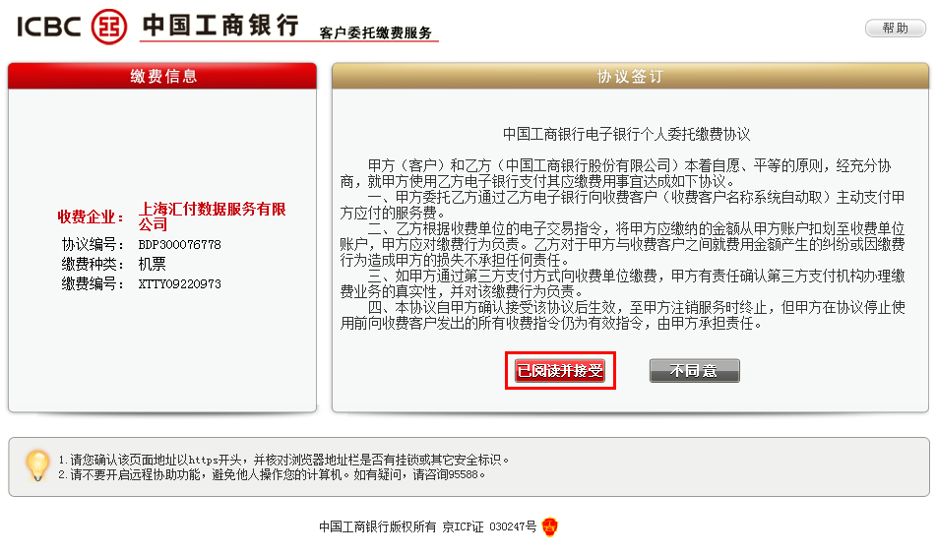
Task: Click agreement clause 三 about 第三方支付方式
Action: [622, 283]
